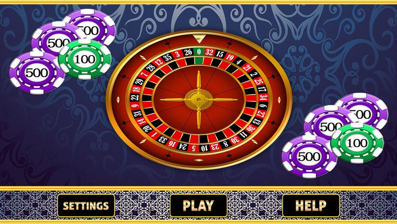Open the SETTINGS menu
The height and width of the screenshot is (224, 397).
[x=86, y=205]
